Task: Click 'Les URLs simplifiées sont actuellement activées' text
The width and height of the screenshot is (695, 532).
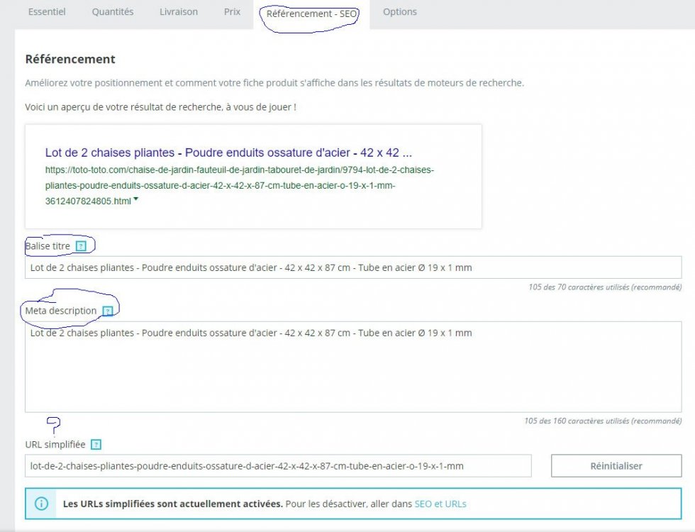Action: pyautogui.click(x=173, y=504)
